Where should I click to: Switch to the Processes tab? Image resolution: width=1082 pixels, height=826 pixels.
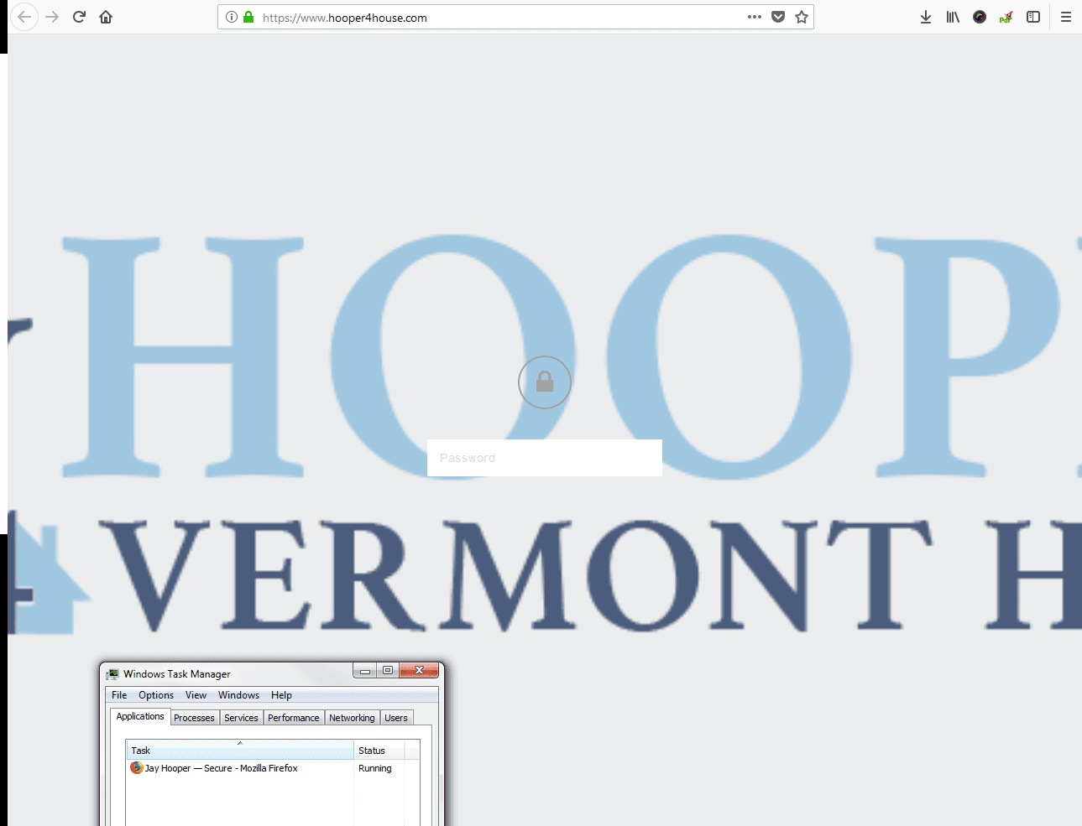(x=194, y=718)
